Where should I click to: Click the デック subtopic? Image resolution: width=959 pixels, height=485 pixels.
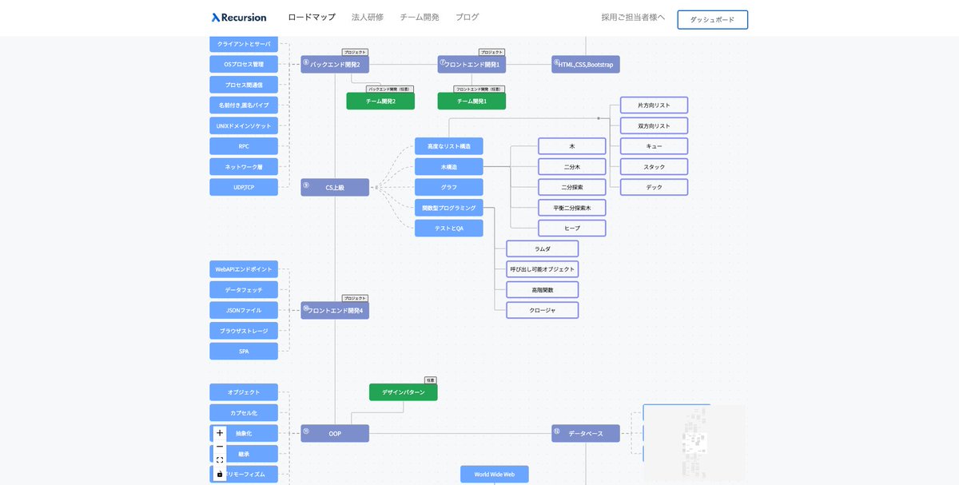click(655, 187)
